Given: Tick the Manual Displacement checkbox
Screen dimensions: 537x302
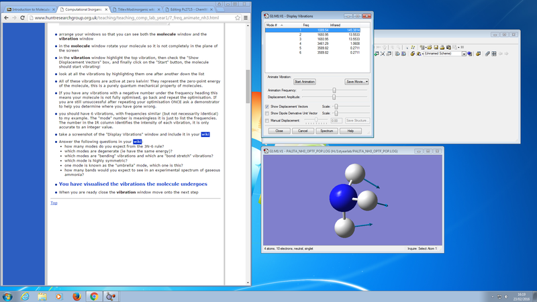Looking at the screenshot, I should click(x=267, y=121).
